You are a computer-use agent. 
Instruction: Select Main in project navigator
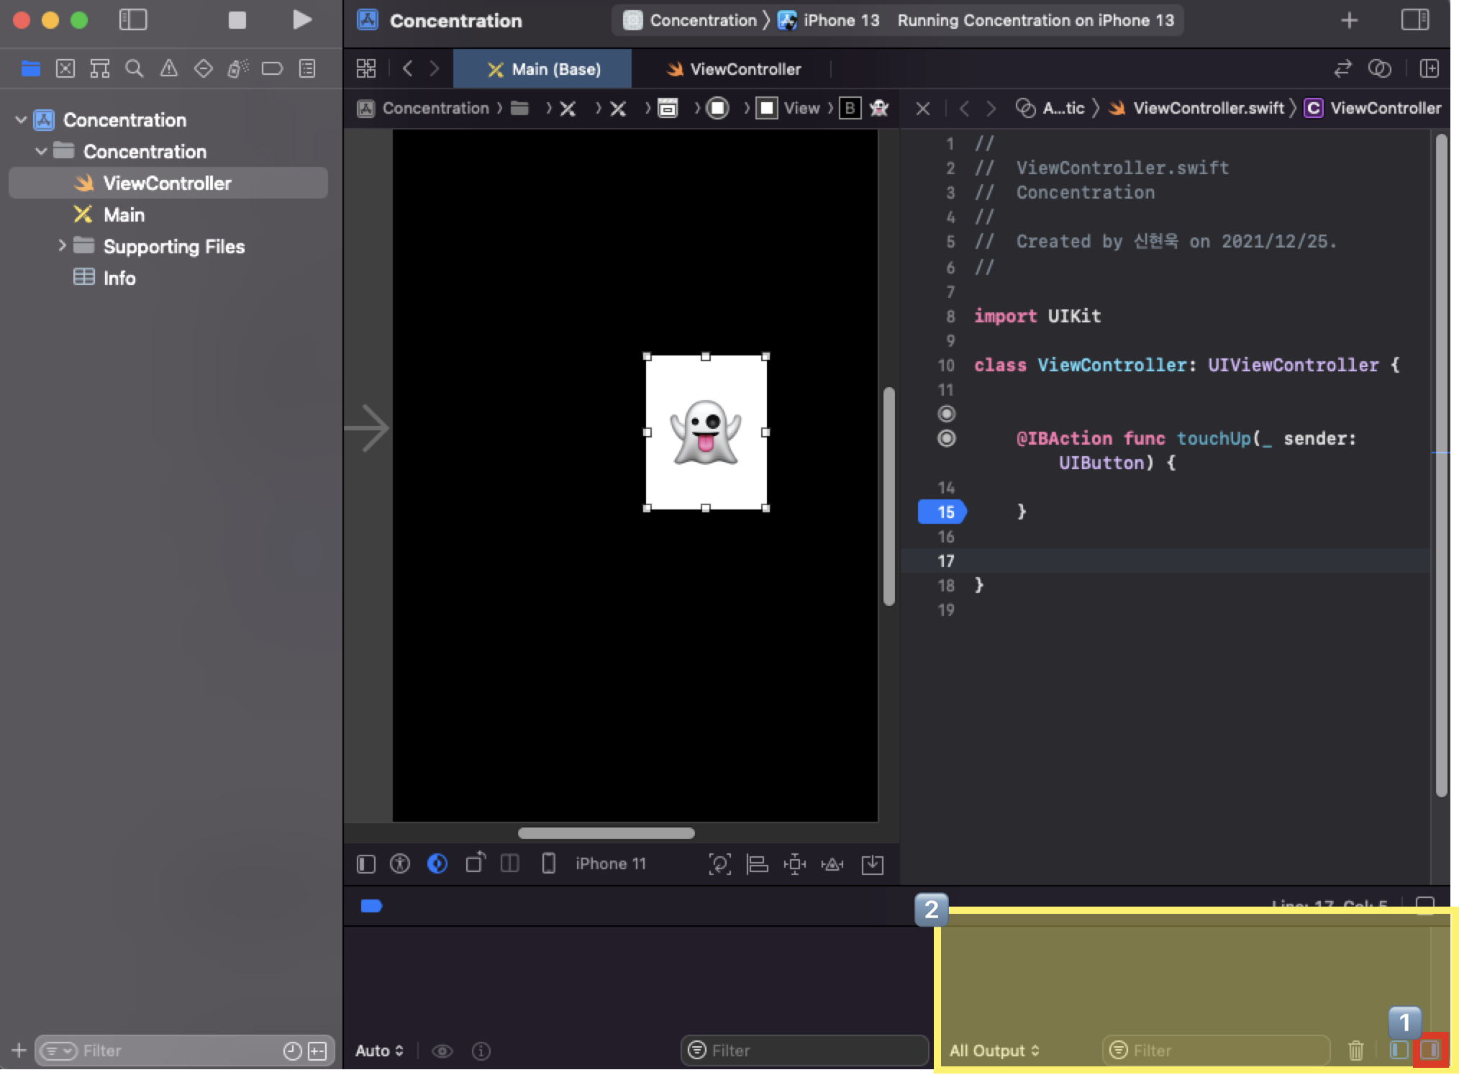124,214
